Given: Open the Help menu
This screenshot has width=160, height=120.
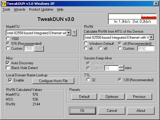Looking at the screenshot, I should (60, 9).
